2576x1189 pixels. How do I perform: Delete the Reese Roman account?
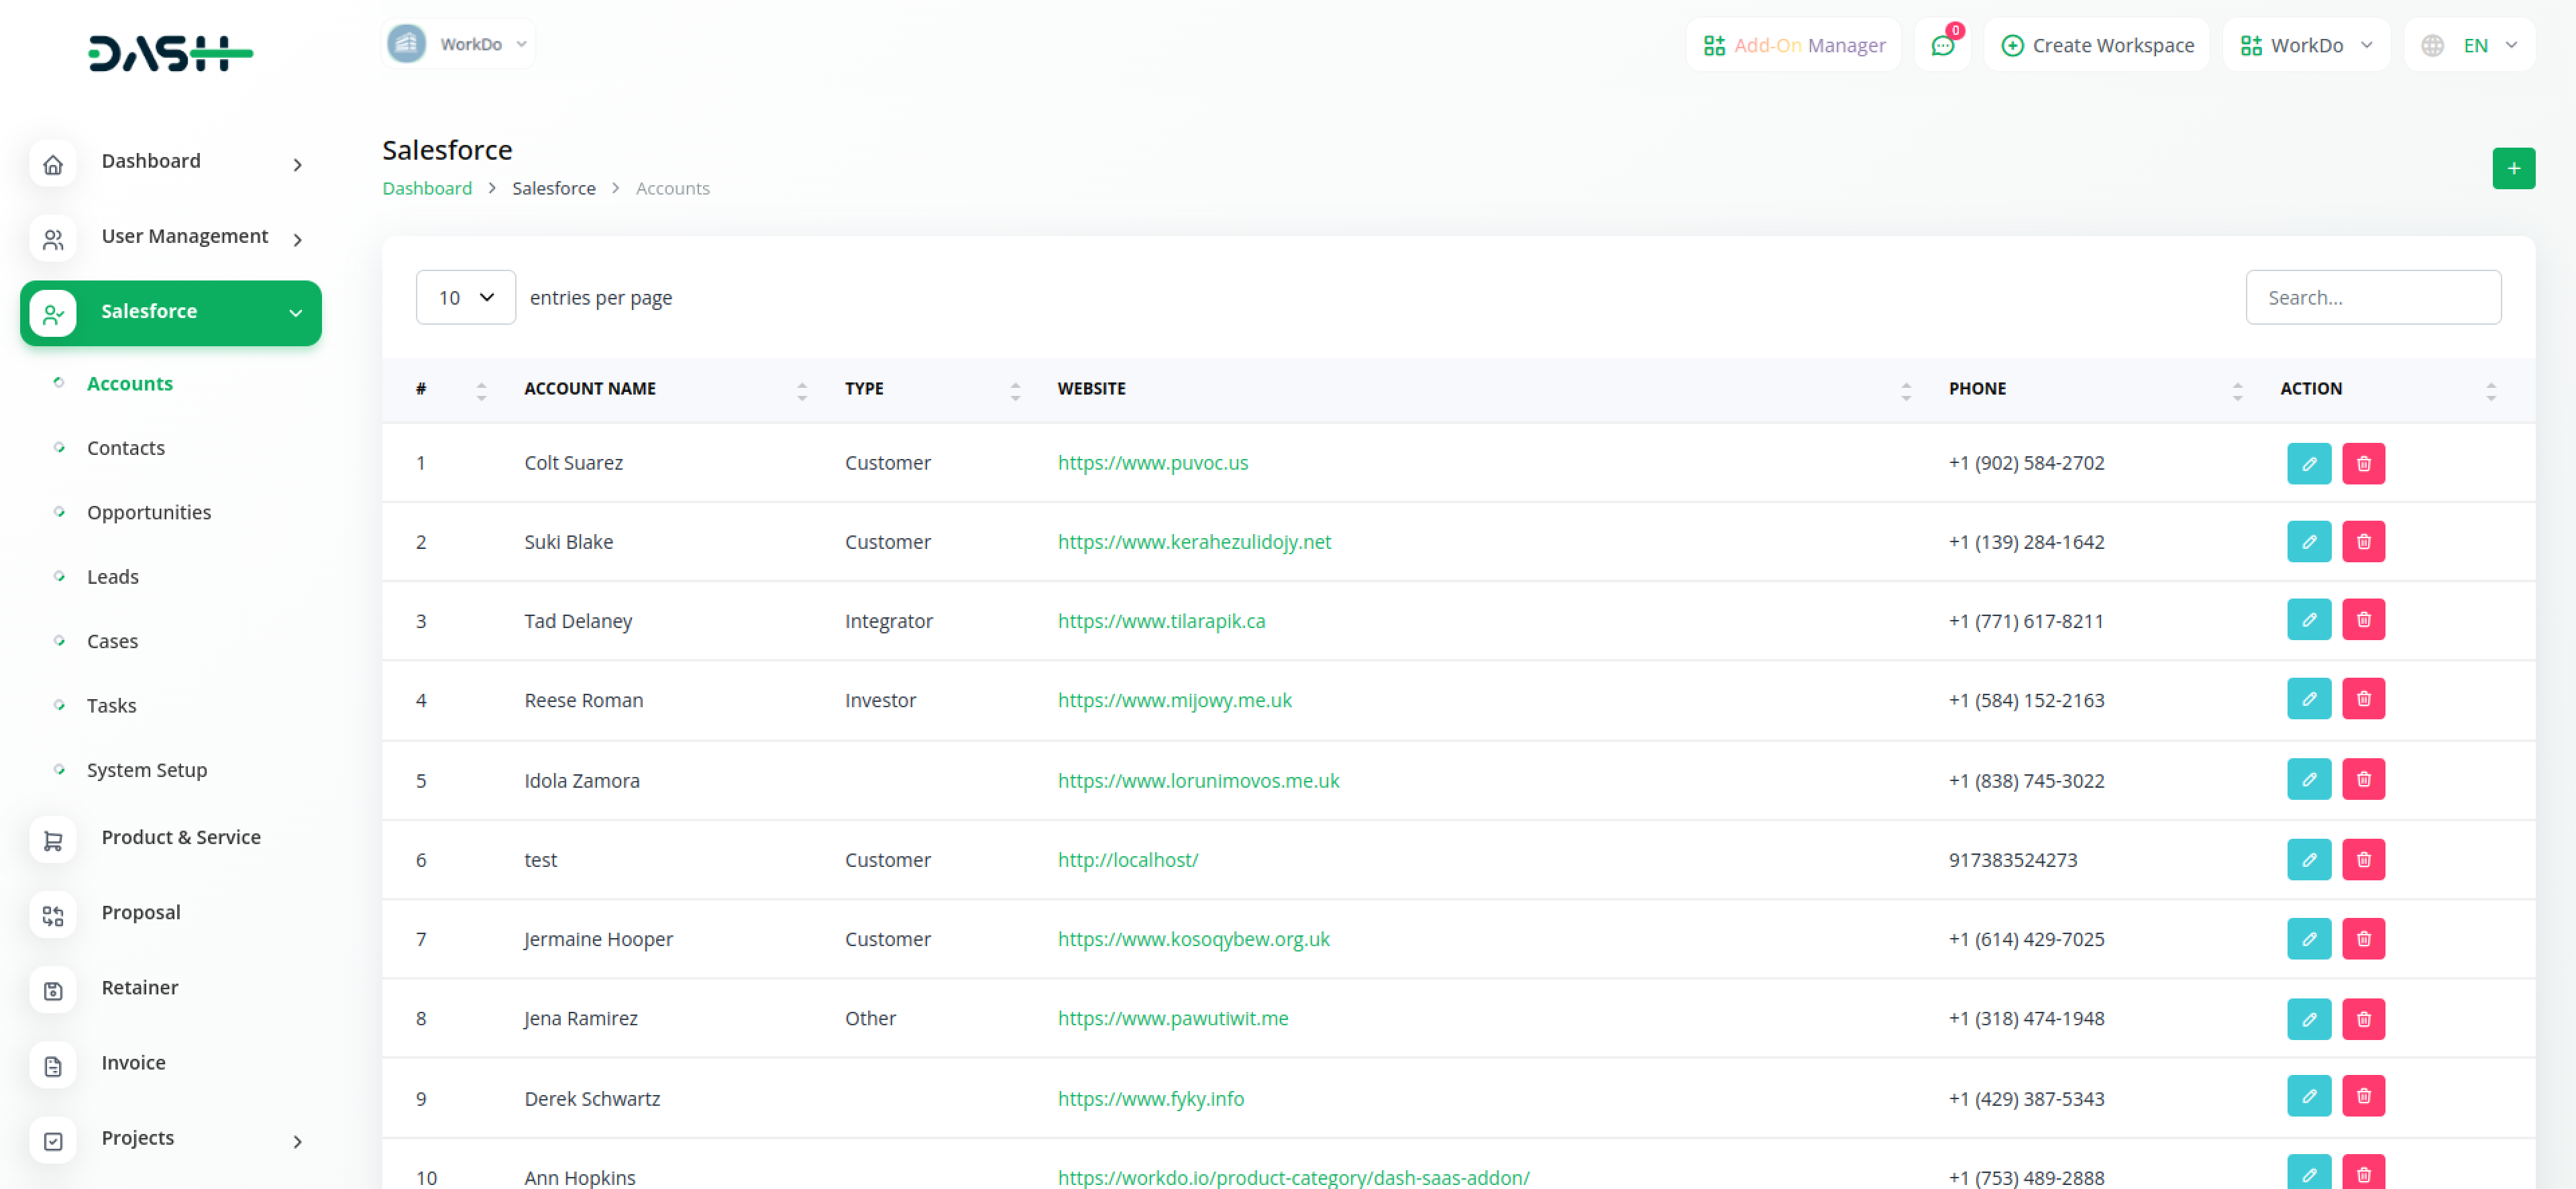(x=2363, y=698)
